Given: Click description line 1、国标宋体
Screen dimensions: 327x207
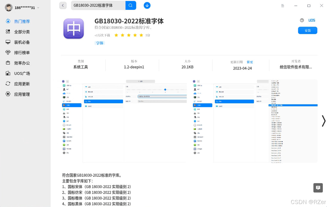Looking at the screenshot, I should [x=97, y=187].
